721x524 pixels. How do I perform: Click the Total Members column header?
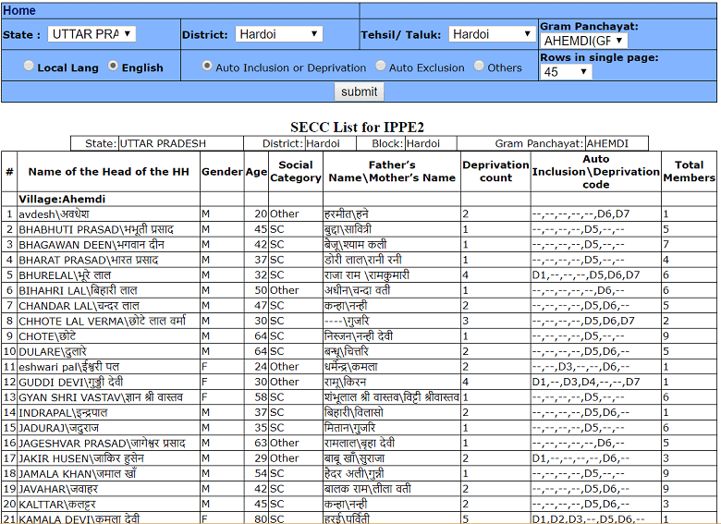[x=689, y=172]
